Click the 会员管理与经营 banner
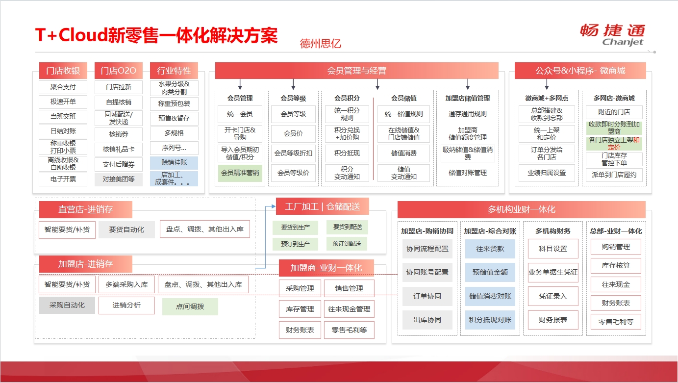The width and height of the screenshot is (678, 383). [356, 71]
